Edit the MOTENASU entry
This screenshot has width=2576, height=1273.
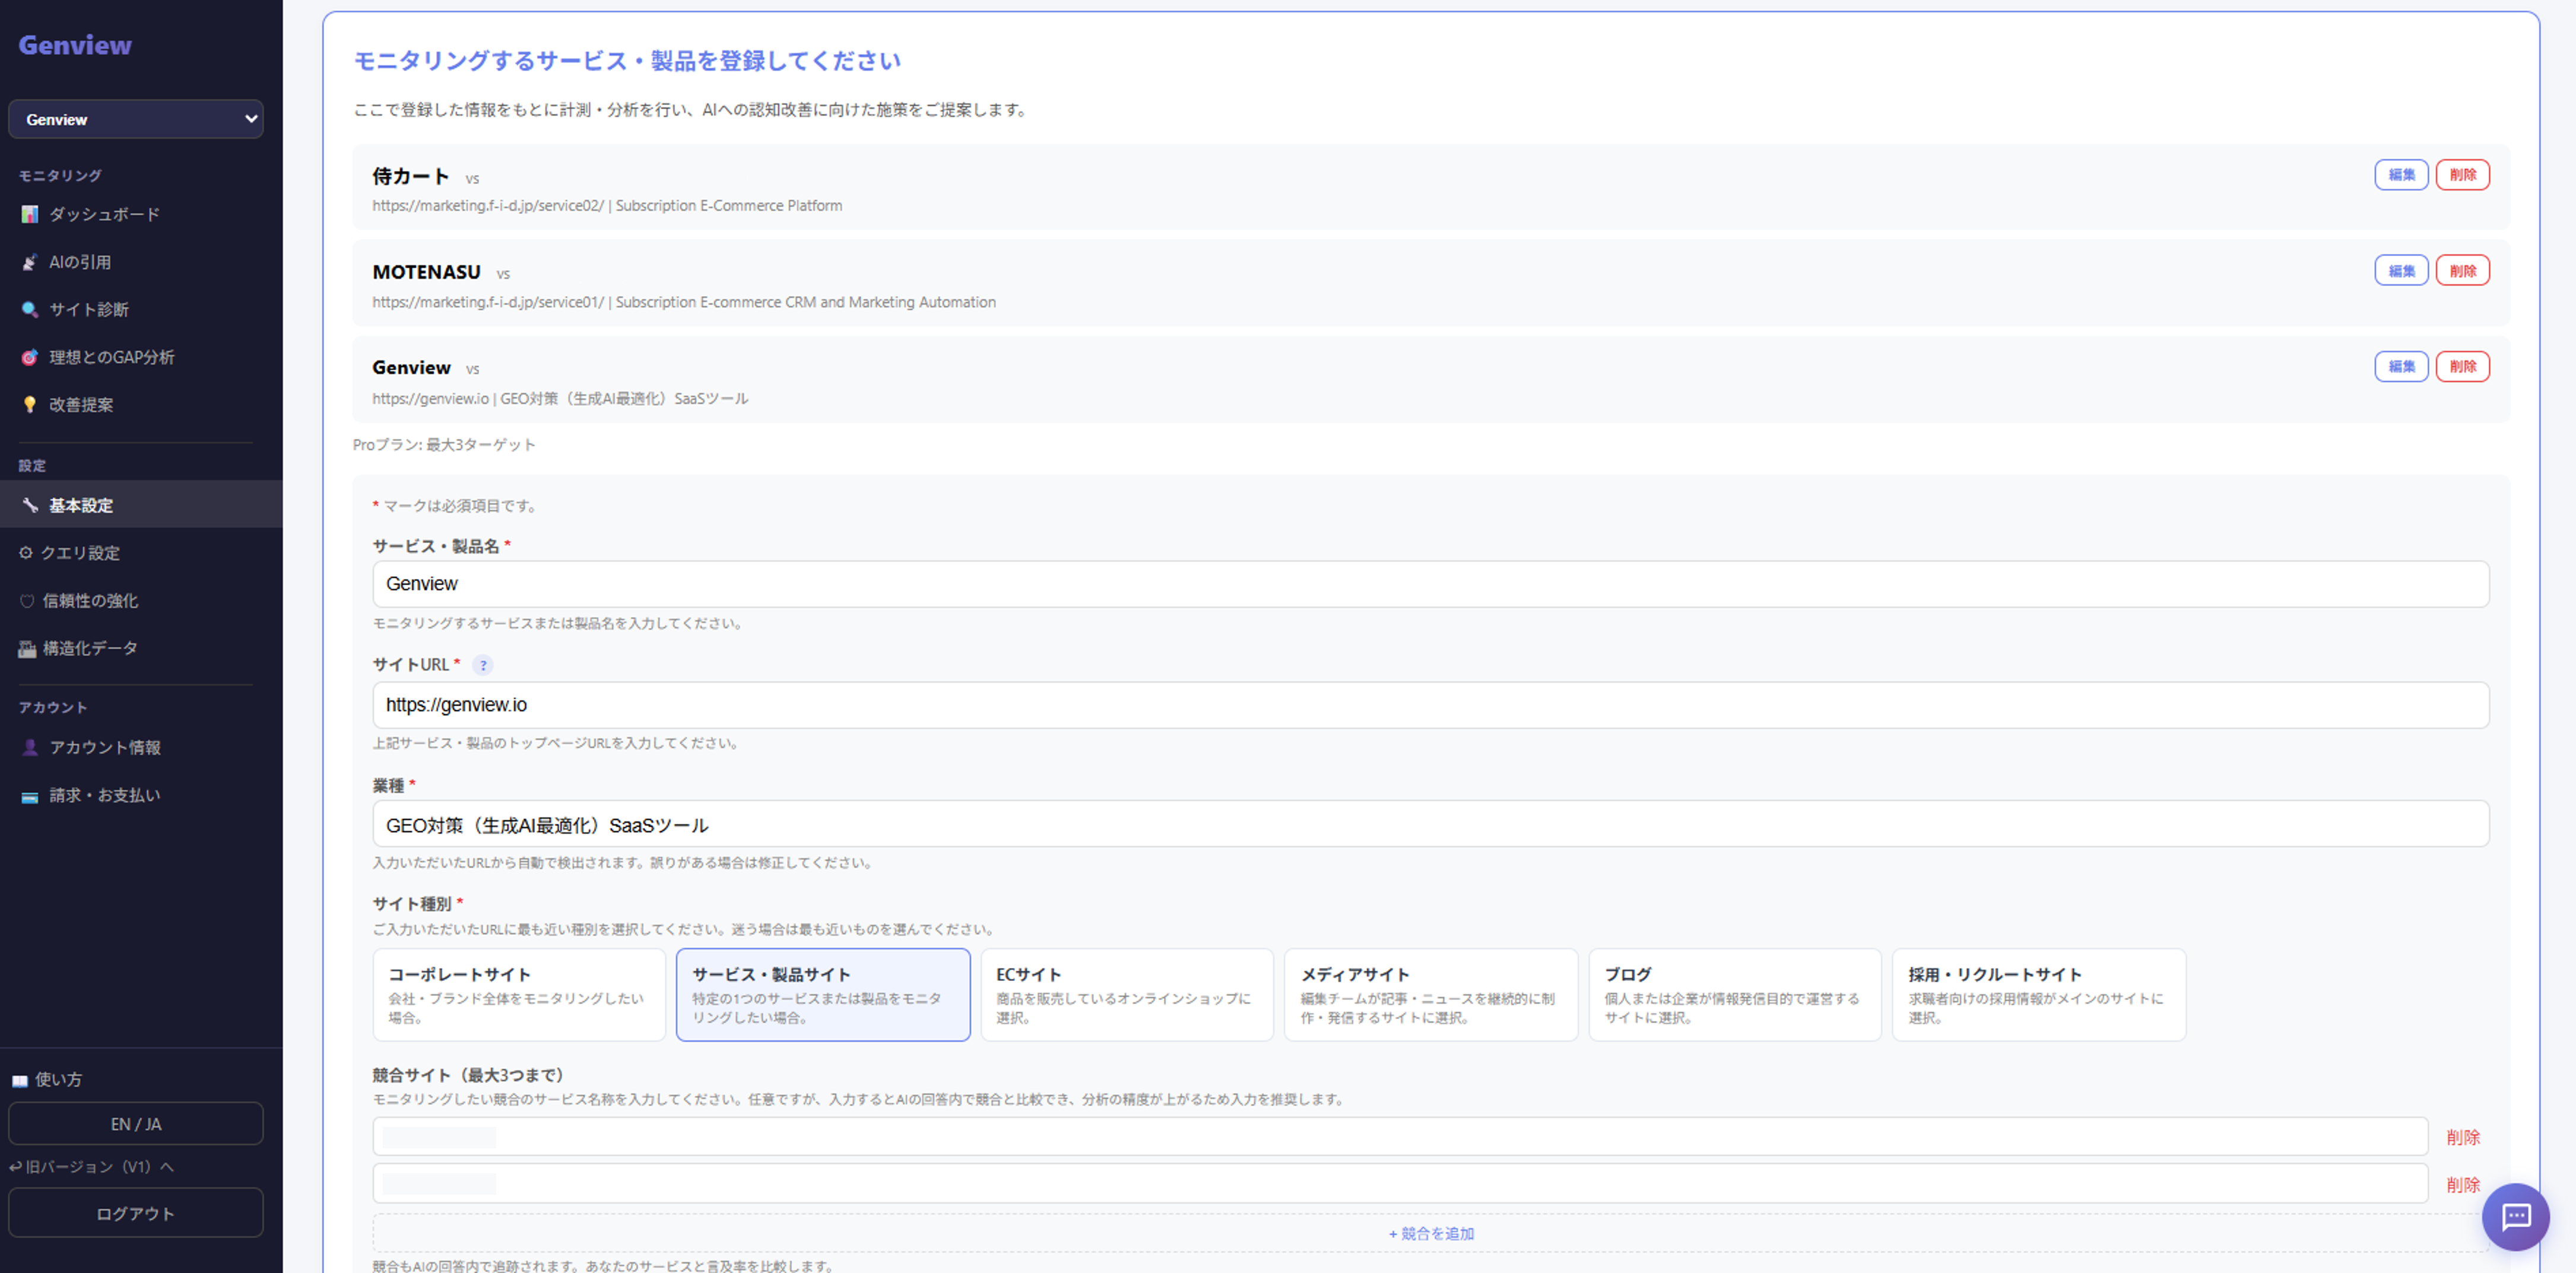point(2401,271)
